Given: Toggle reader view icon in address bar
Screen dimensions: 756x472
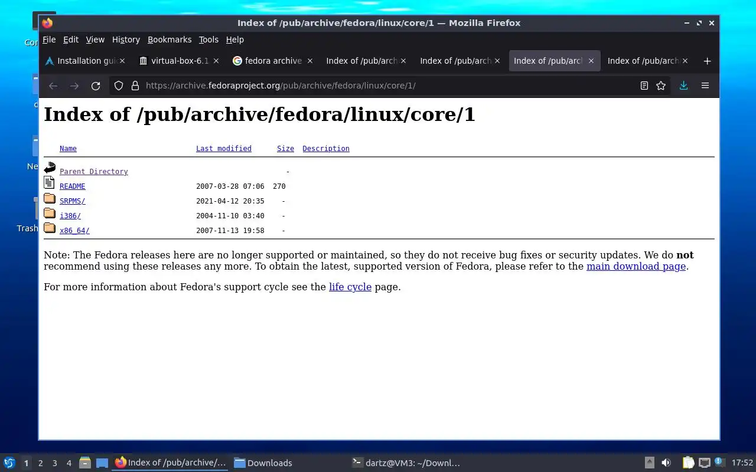Looking at the screenshot, I should click(x=644, y=86).
